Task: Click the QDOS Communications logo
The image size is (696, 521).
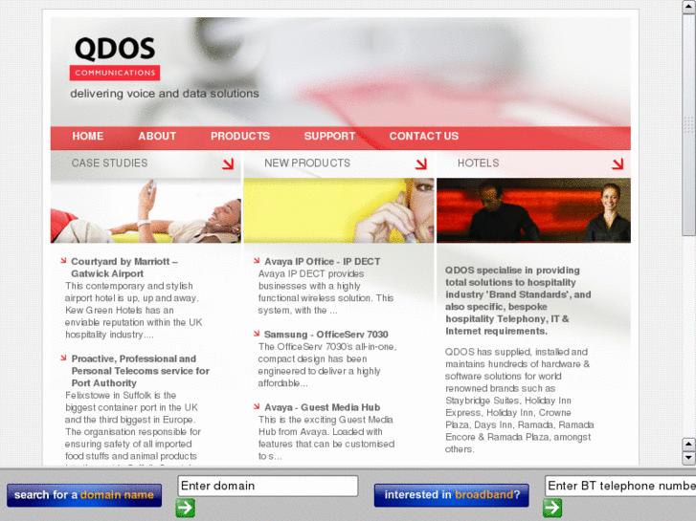Action: pos(115,58)
